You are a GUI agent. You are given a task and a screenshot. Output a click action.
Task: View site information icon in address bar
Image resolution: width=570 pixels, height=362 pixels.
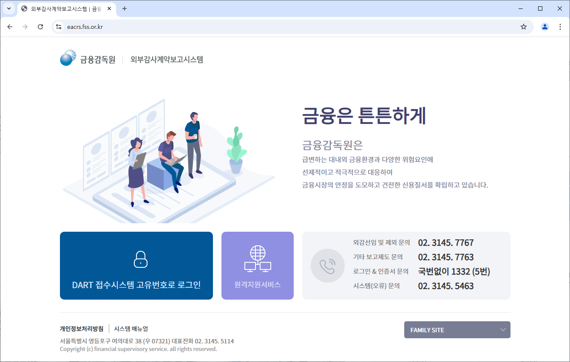pos(59,27)
